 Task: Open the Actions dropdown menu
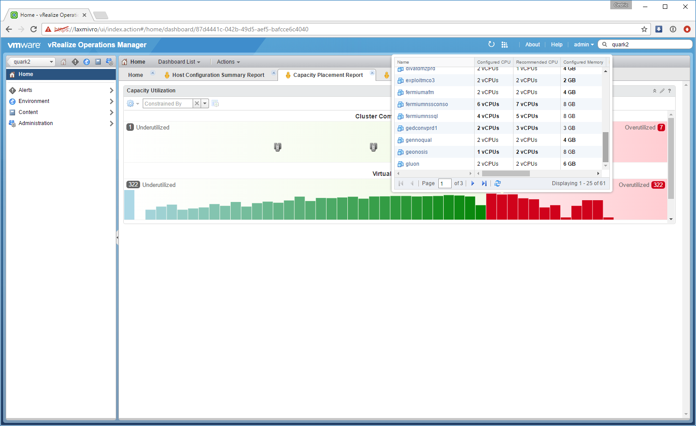point(228,62)
